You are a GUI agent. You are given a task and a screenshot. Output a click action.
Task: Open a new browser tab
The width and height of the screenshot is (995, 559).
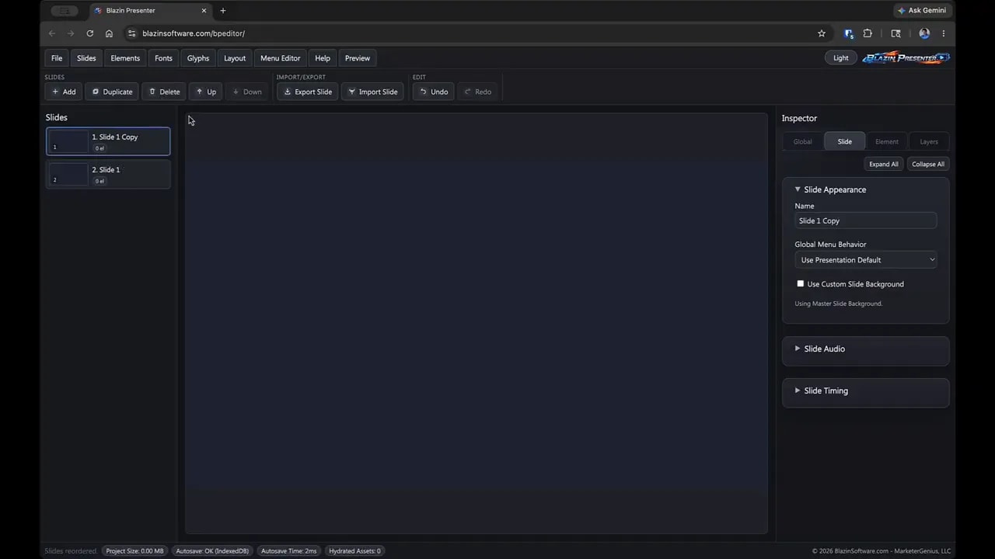point(223,11)
